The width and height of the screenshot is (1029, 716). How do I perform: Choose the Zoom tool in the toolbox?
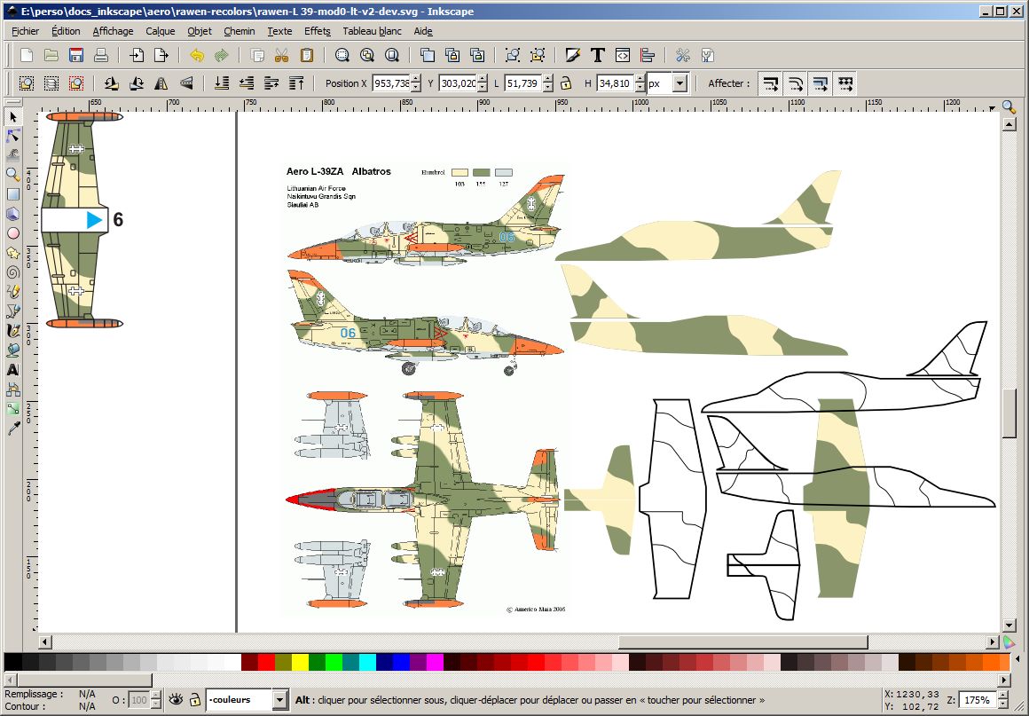(x=13, y=175)
